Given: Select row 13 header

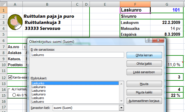Looking at the screenshot, I should pos(4,84).
